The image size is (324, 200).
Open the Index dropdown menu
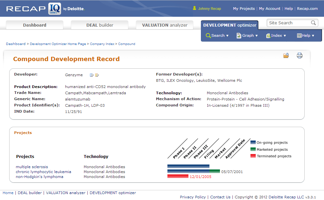pyautogui.click(x=276, y=35)
